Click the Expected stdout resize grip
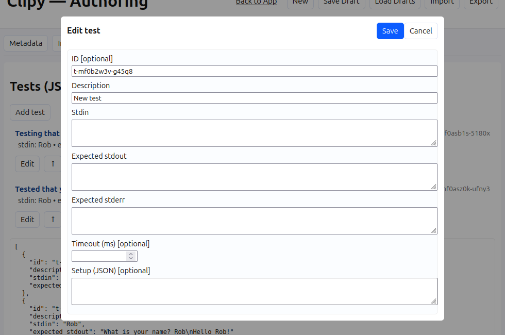Image resolution: width=505 pixels, height=335 pixels. pos(434,187)
